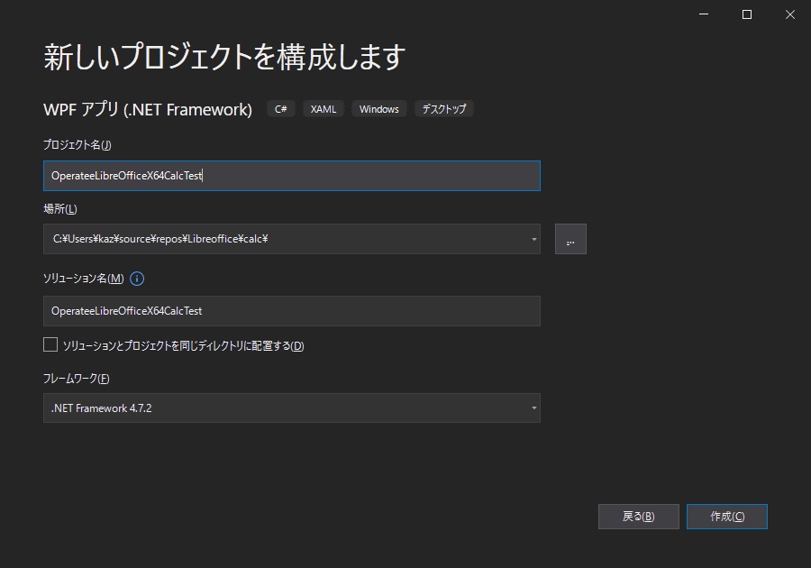
Task: Click the Windows tag
Action: [379, 109]
